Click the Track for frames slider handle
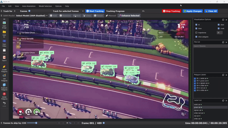Screen dimensions: 228x128 point(29,11)
